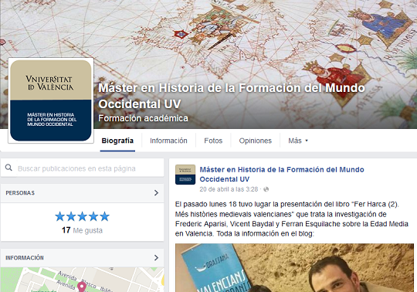Open the Información tab
Screen dimensions: 417x292
point(168,141)
